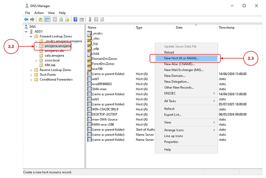Open the Help menu in menu bar
Screen dimensions: 266x178
pyautogui.click(x=62, y=13)
